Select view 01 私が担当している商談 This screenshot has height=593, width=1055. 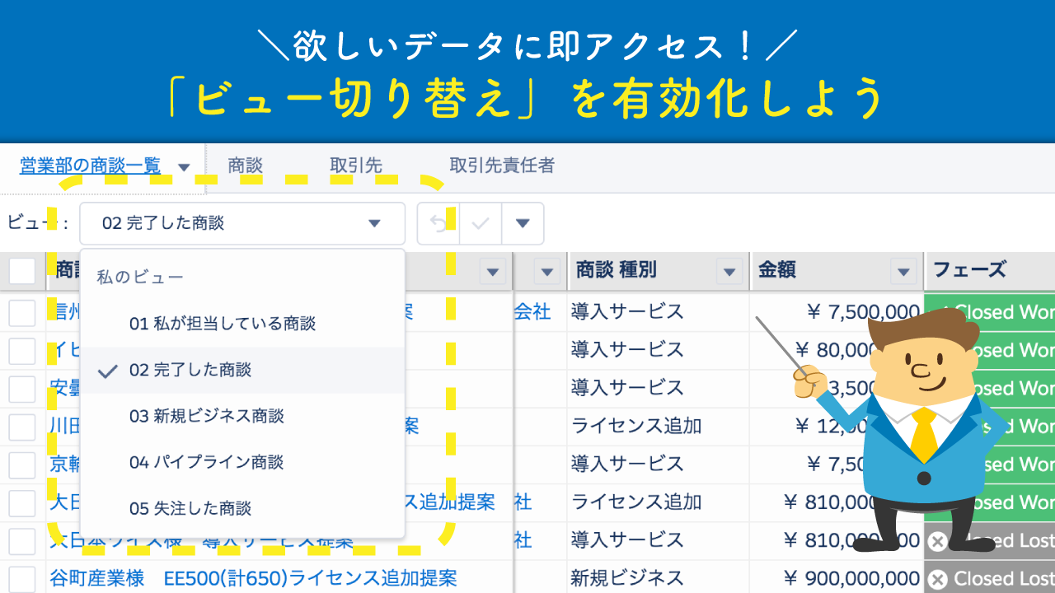[x=242, y=324]
